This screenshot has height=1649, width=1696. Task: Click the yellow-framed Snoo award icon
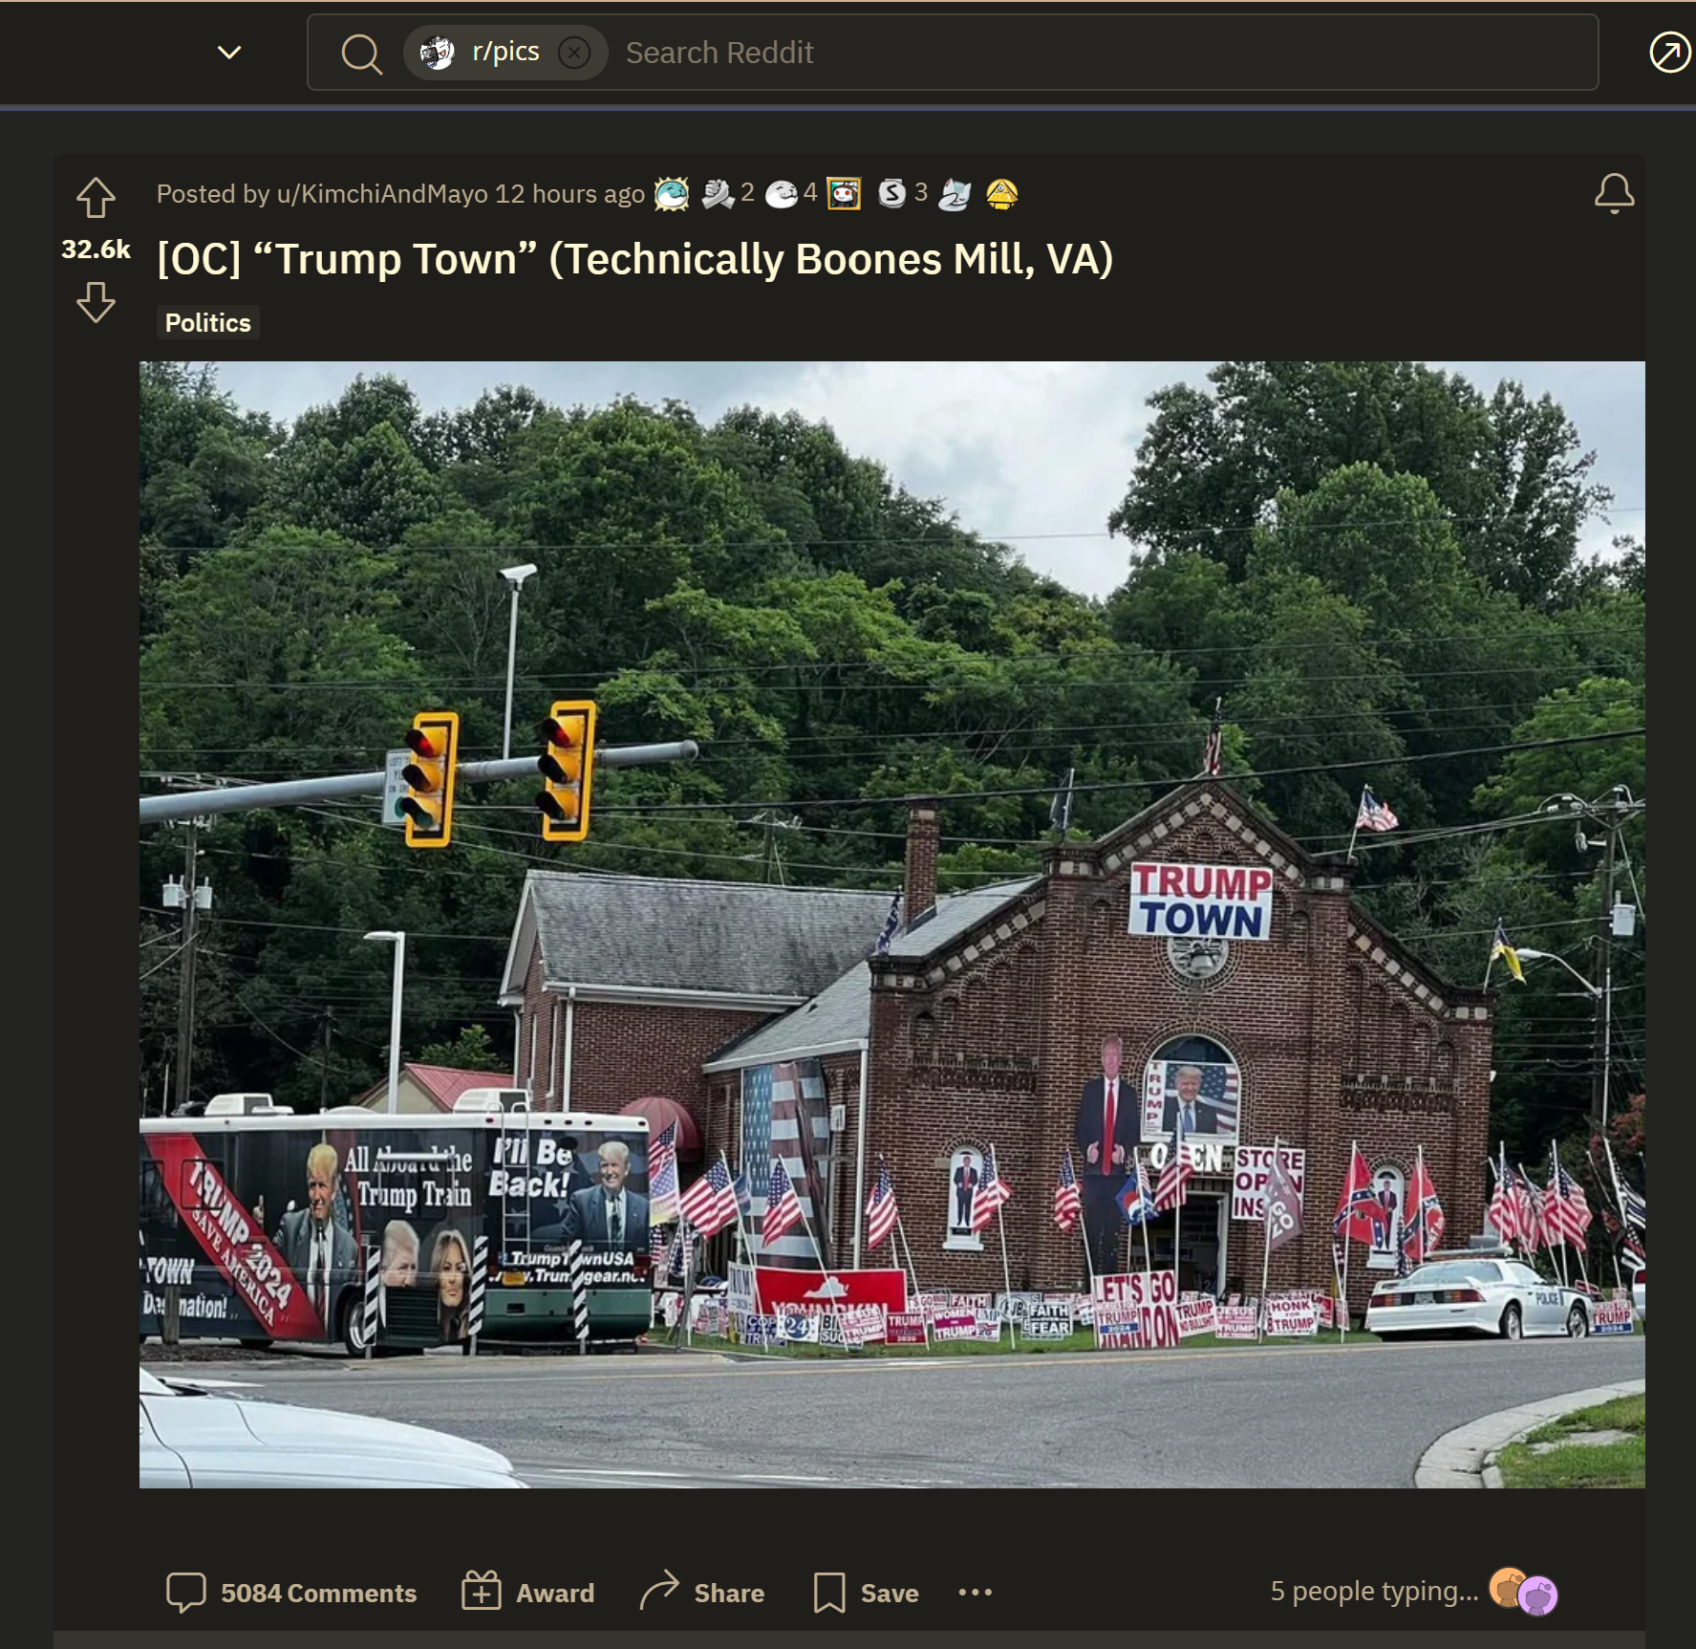click(x=844, y=194)
